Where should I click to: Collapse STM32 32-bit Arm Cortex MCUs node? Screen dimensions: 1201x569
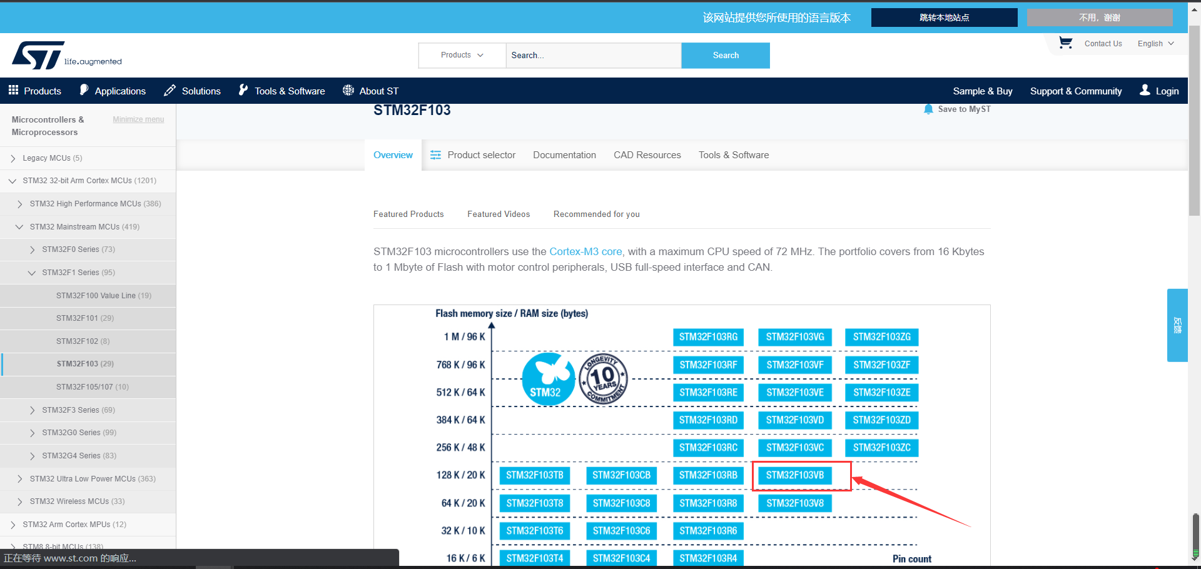[13, 181]
